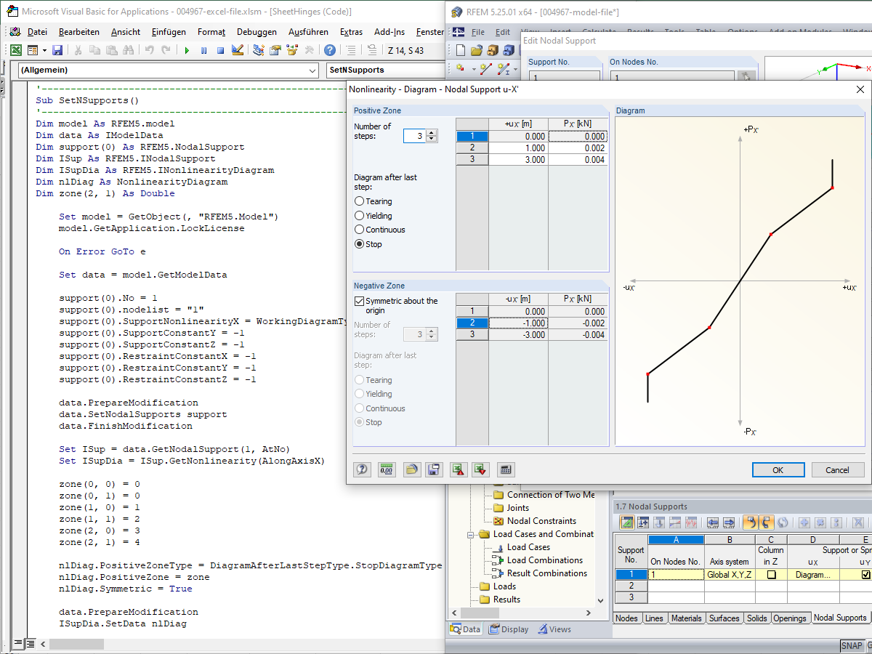Reset the VBA view with the Design Mode icon

(238, 49)
